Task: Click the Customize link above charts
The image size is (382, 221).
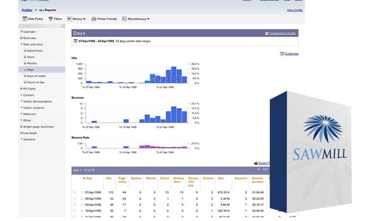Action: [x=292, y=54]
